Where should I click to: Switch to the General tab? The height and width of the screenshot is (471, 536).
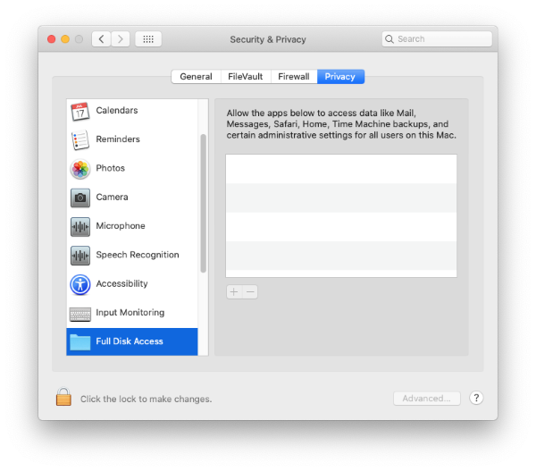click(x=196, y=77)
